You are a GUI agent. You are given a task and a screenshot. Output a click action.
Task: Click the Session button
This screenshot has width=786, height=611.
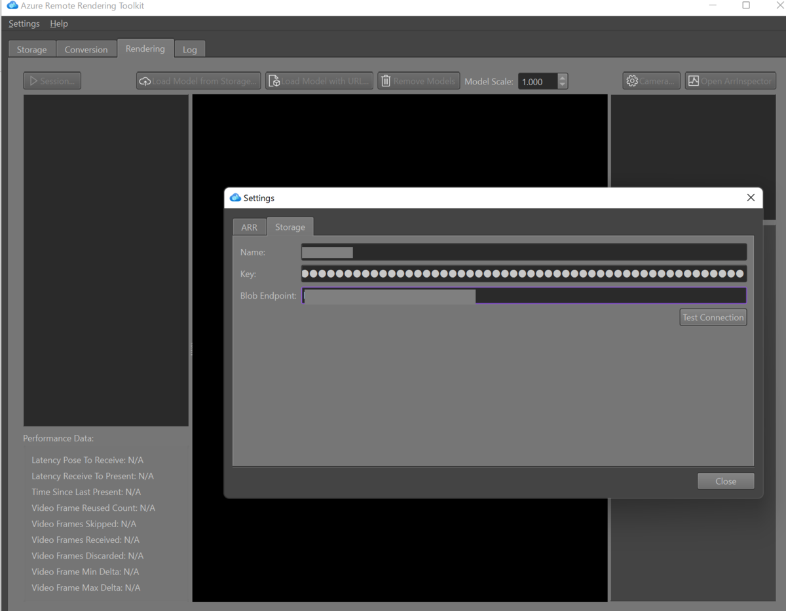click(52, 81)
